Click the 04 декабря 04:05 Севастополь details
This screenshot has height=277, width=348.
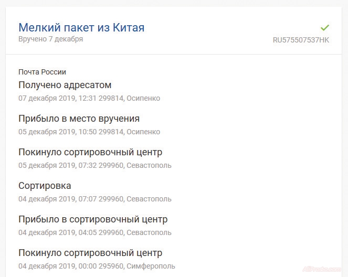[94, 232]
